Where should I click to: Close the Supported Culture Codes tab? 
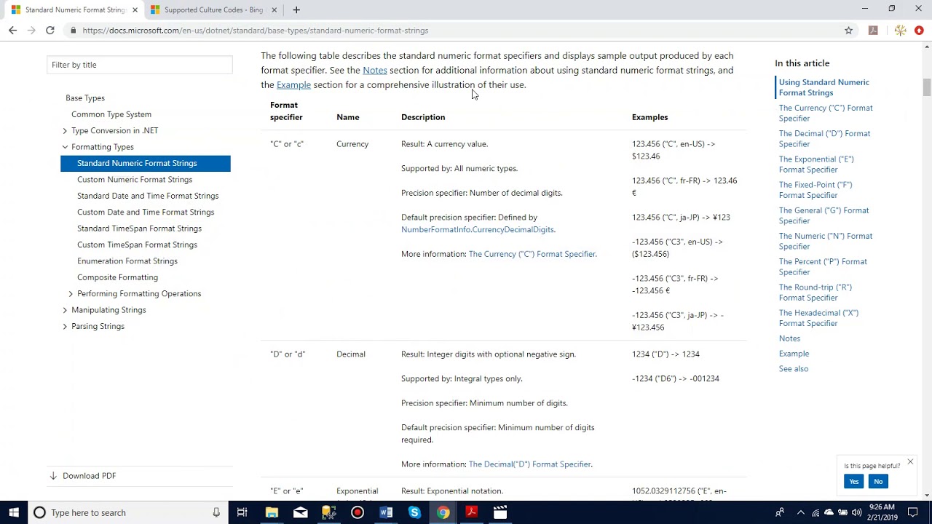[274, 10]
